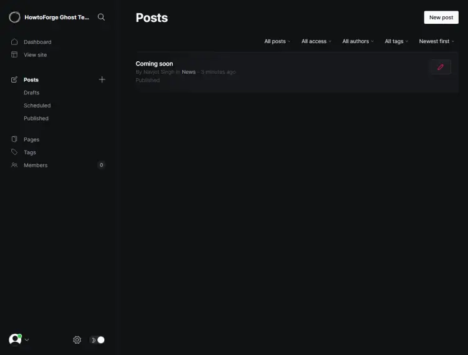Viewport: 468px width, 355px height.
Task: Click the Posts page heading
Action: [x=152, y=17]
